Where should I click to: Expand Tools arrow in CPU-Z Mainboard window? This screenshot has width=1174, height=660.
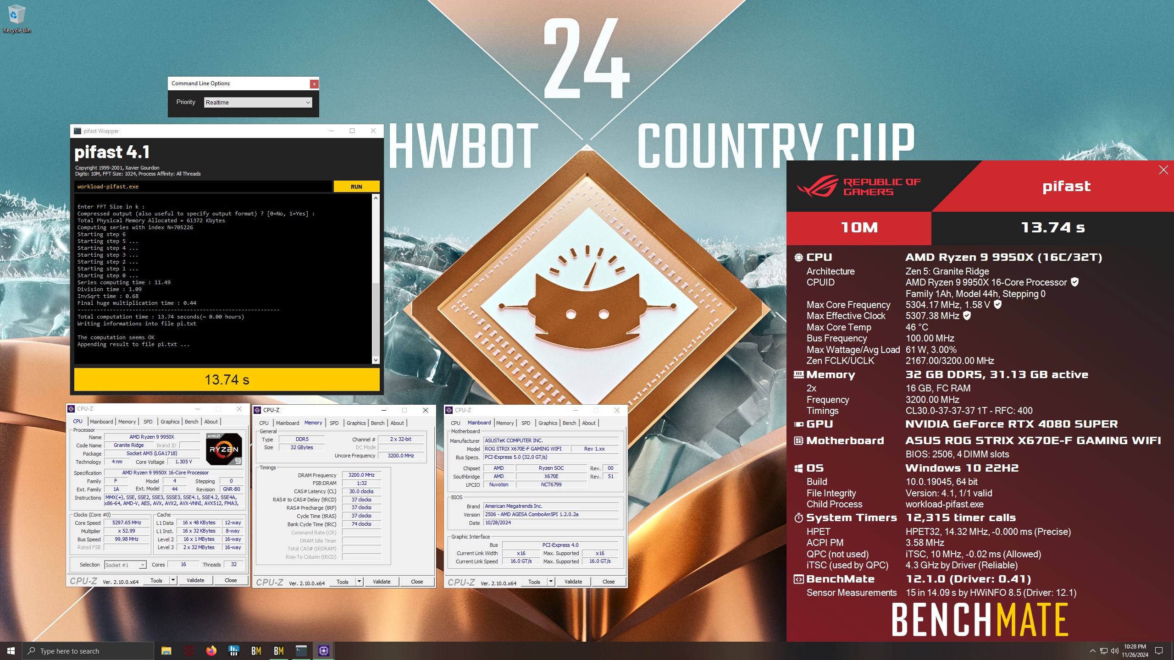[551, 582]
